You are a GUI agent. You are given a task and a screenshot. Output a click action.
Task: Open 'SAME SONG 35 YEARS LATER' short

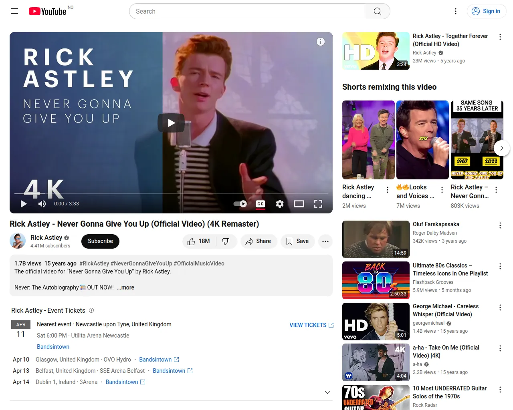coord(477,140)
